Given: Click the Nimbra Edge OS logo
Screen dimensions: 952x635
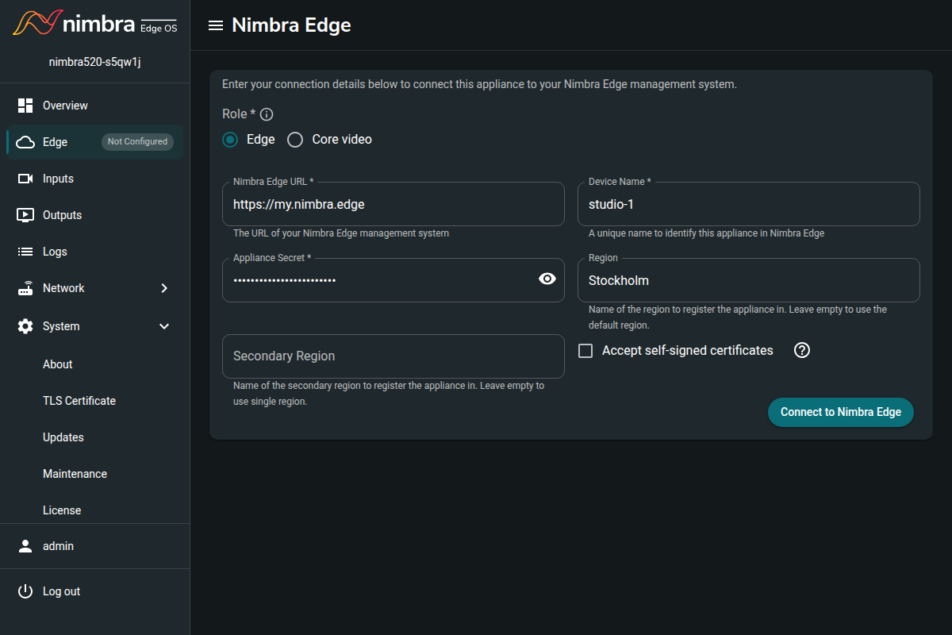Looking at the screenshot, I should (x=94, y=23).
